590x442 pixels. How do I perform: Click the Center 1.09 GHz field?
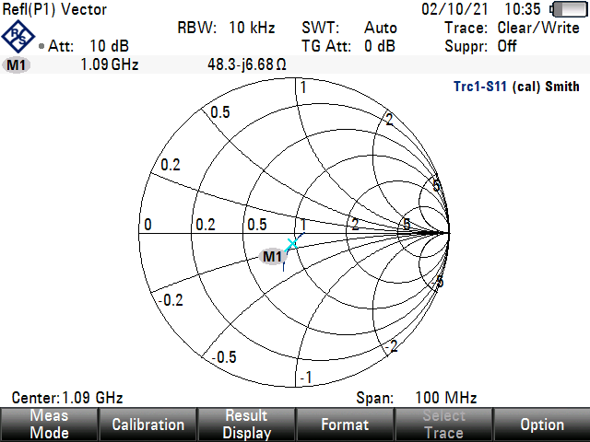click(67, 398)
